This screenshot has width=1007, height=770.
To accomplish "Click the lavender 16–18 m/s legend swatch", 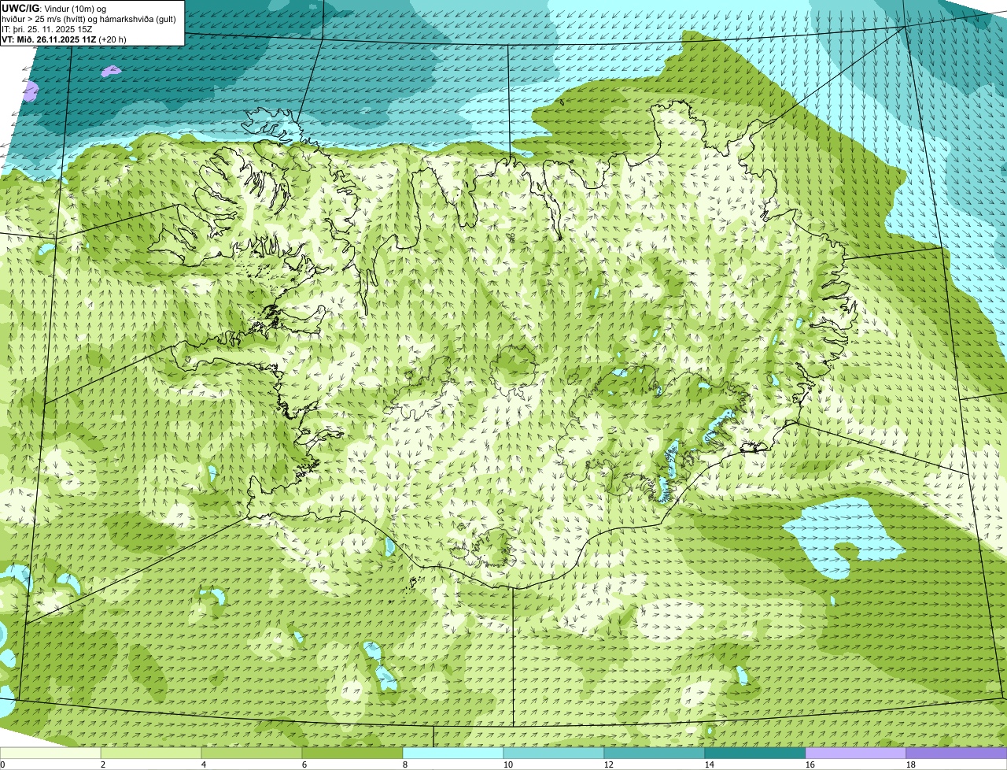I will (856, 753).
